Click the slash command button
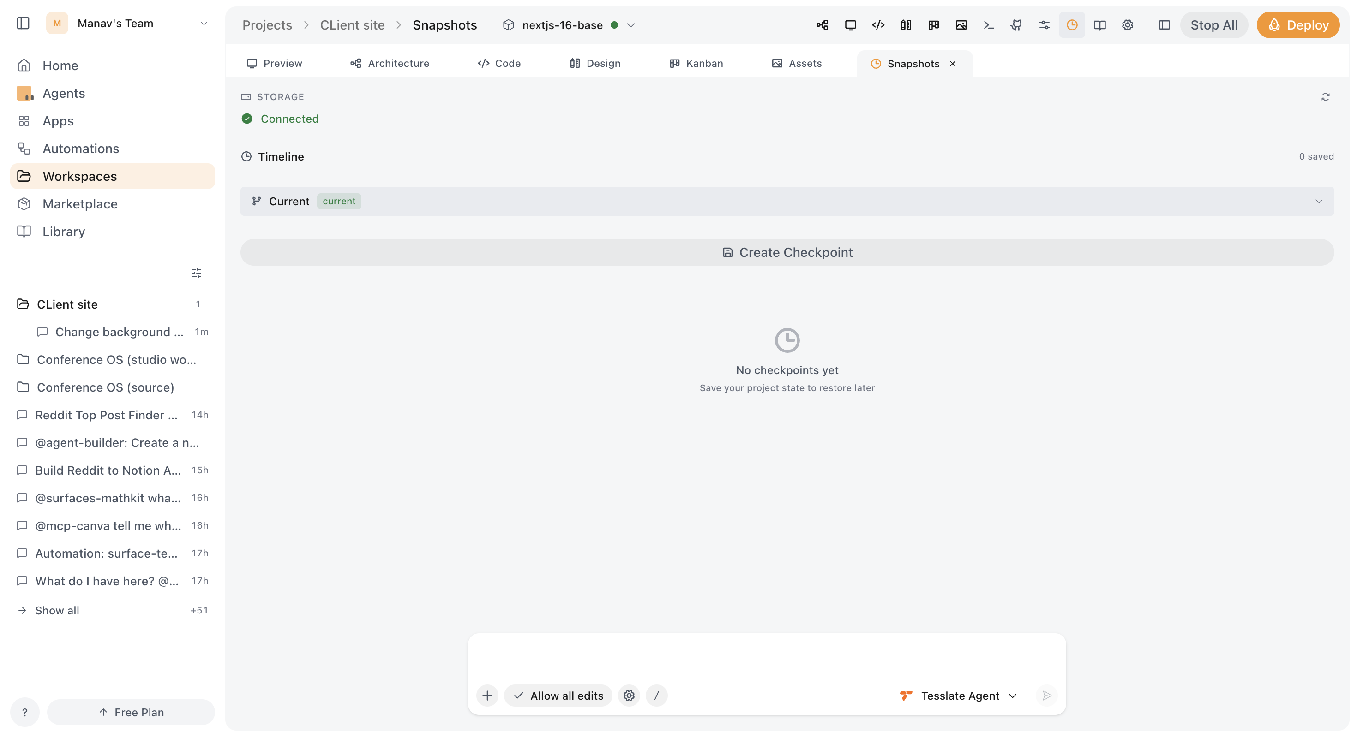 (x=656, y=696)
